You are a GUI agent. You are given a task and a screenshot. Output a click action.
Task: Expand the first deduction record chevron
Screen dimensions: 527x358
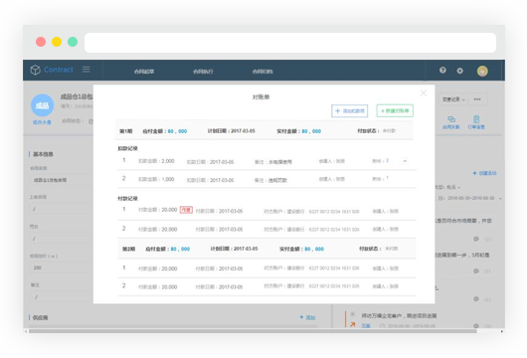tap(405, 161)
